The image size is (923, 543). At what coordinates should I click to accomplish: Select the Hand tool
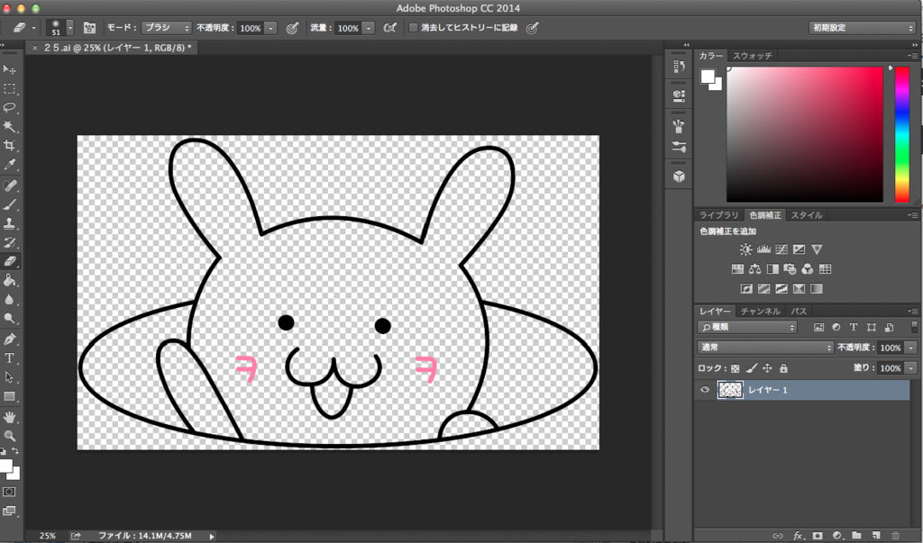coord(10,417)
